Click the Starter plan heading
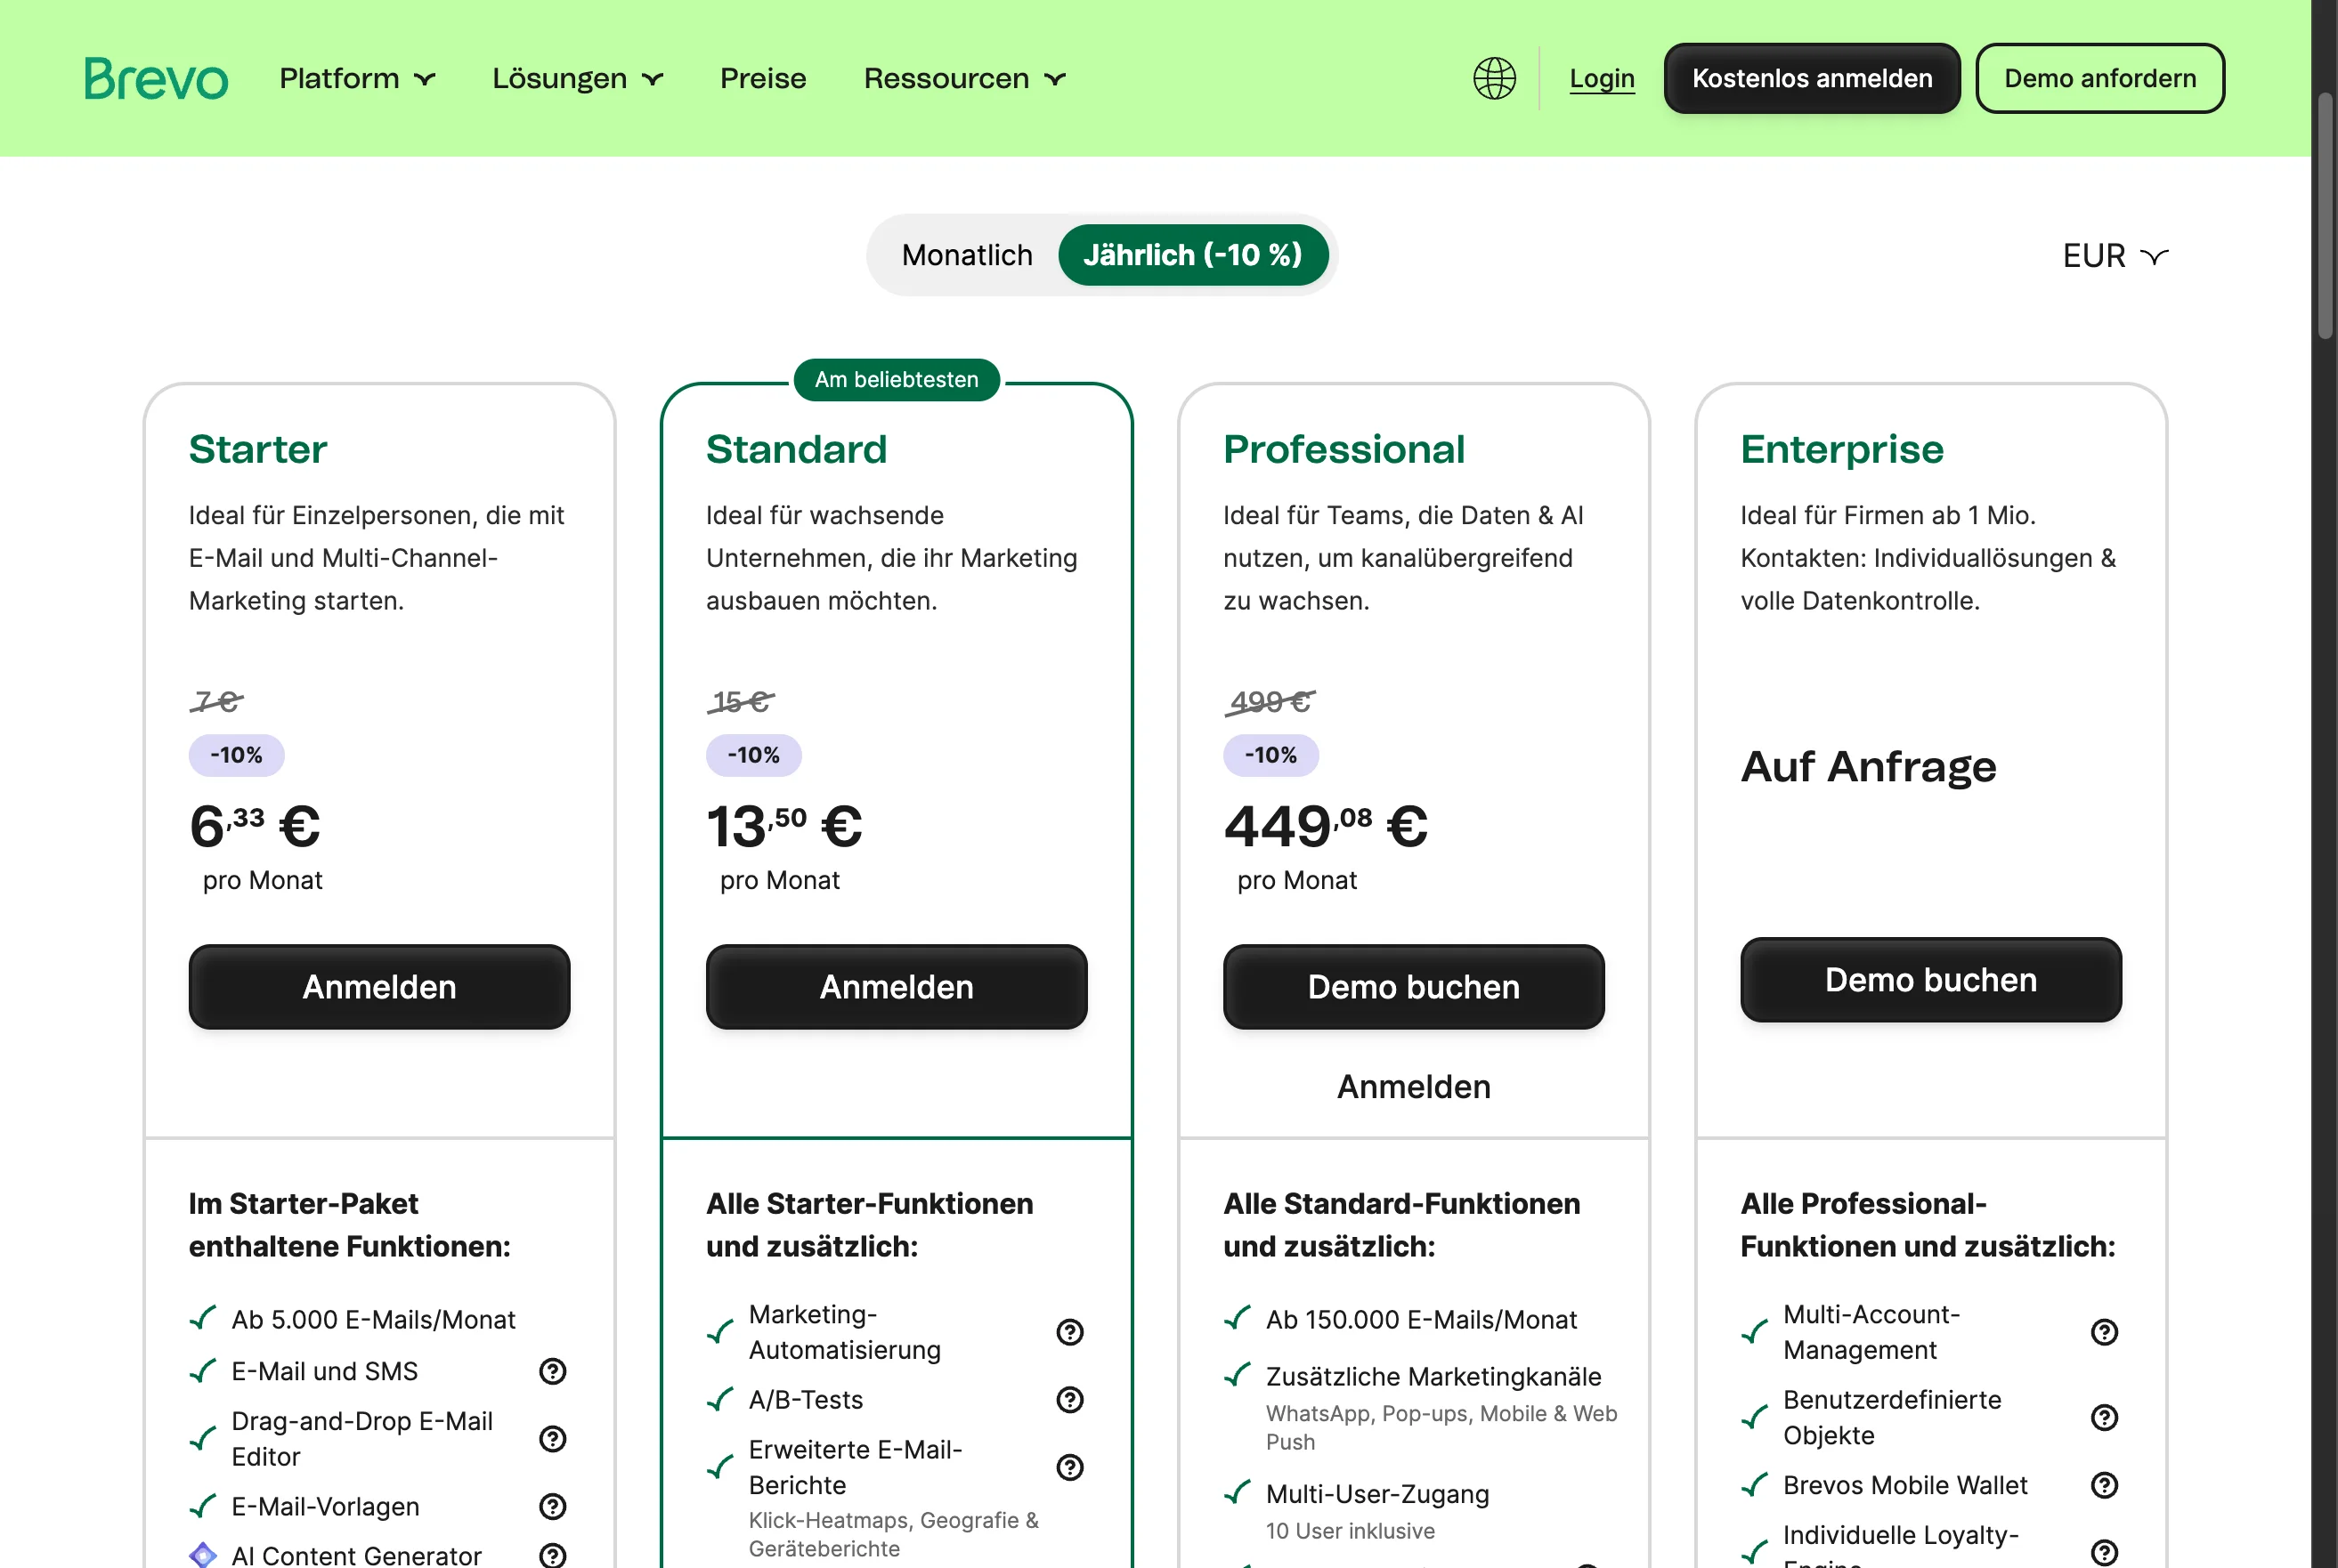Screen dimensions: 2338x1568 point(258,449)
